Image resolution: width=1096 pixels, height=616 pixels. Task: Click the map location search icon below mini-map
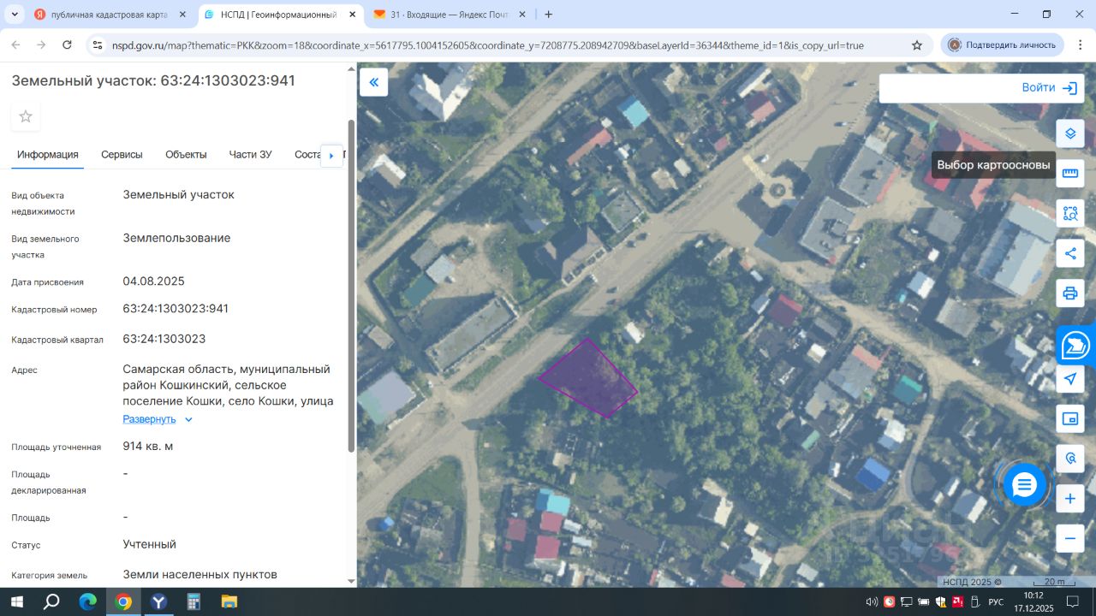click(1070, 459)
